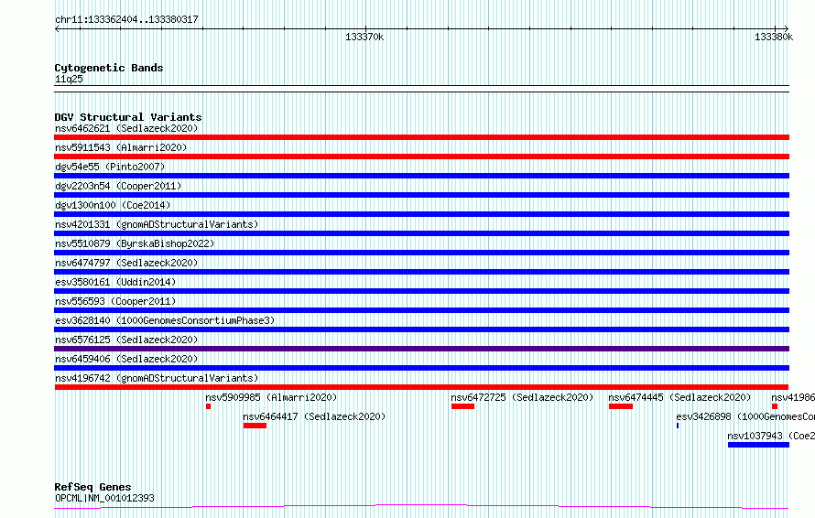815x518 pixels.
Task: Select the red bar under nsv5911543
Action: click(x=421, y=156)
